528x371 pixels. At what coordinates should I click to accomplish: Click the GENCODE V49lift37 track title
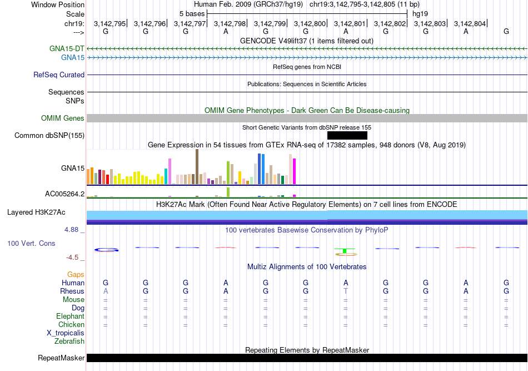pos(307,41)
